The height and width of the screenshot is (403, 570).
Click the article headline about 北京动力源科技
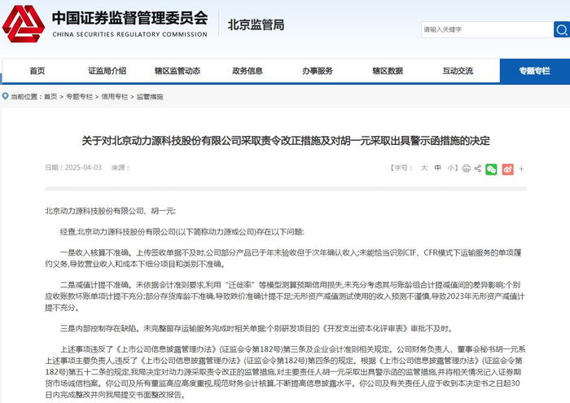point(286,141)
